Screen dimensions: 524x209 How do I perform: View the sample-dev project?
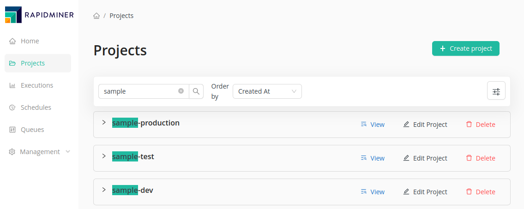coord(373,192)
